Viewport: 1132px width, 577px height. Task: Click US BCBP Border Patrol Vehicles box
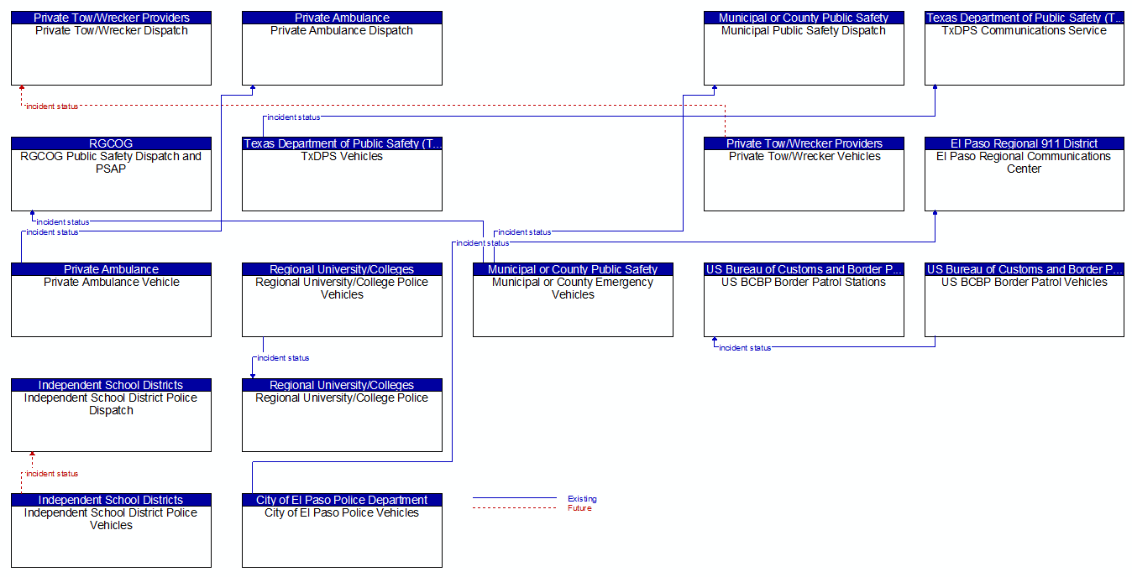1025,300
